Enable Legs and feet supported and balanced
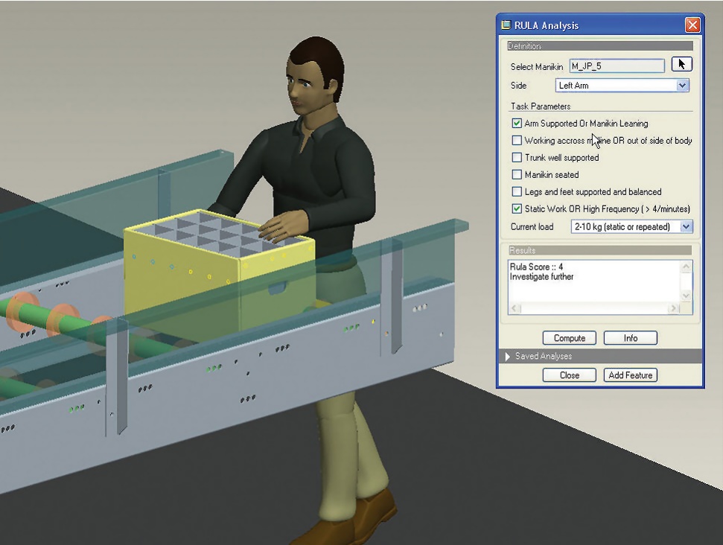 517,192
